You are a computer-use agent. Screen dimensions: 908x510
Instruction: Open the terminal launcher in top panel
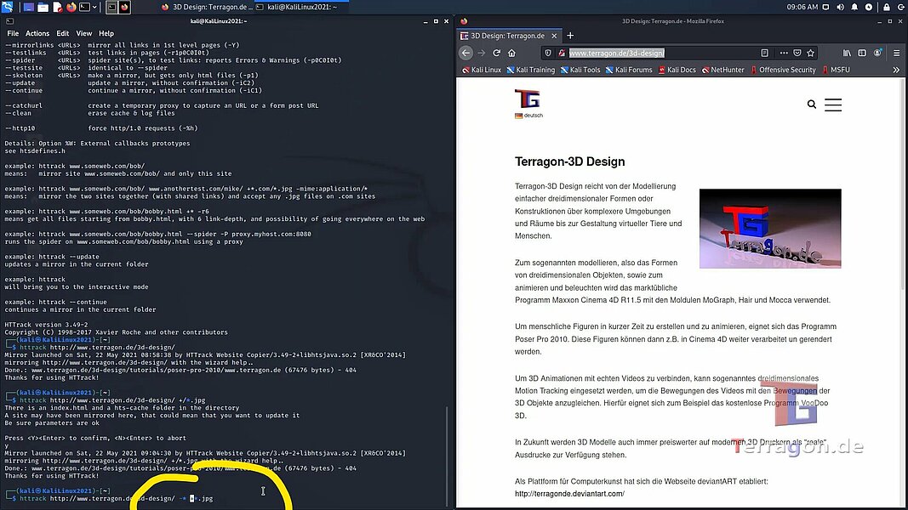tap(84, 7)
